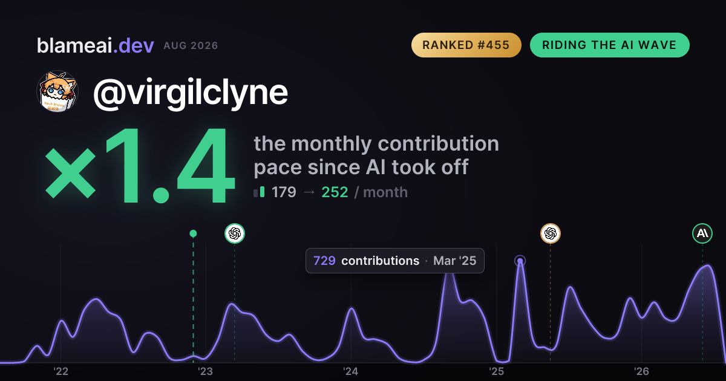
Task: Select the '24 year axis label
Action: [x=351, y=371]
